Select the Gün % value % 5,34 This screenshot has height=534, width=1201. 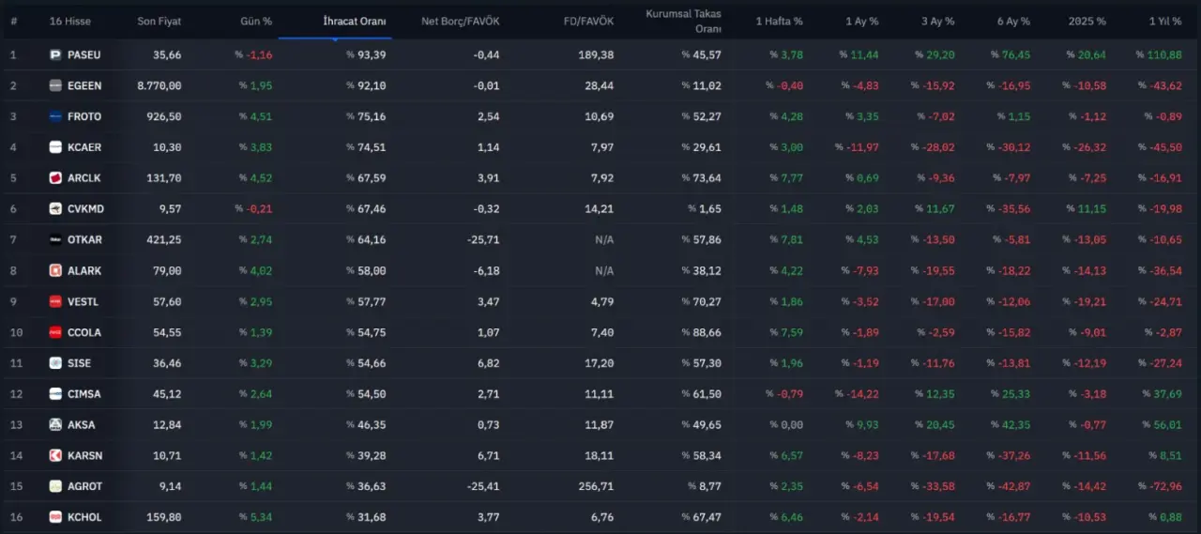point(256,517)
